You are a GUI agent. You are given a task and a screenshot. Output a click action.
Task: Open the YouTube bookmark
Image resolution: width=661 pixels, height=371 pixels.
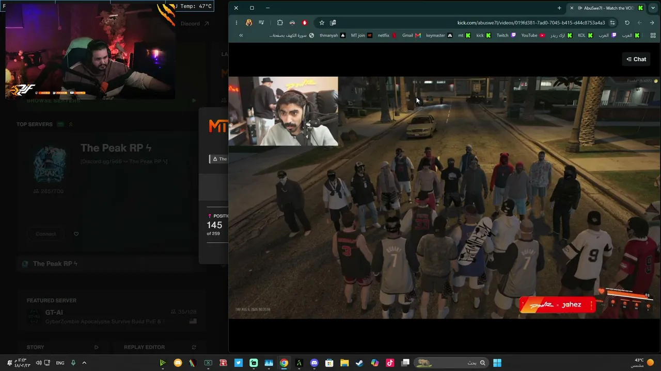coord(533,36)
